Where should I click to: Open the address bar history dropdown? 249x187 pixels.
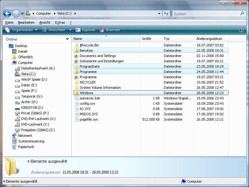click(159, 14)
